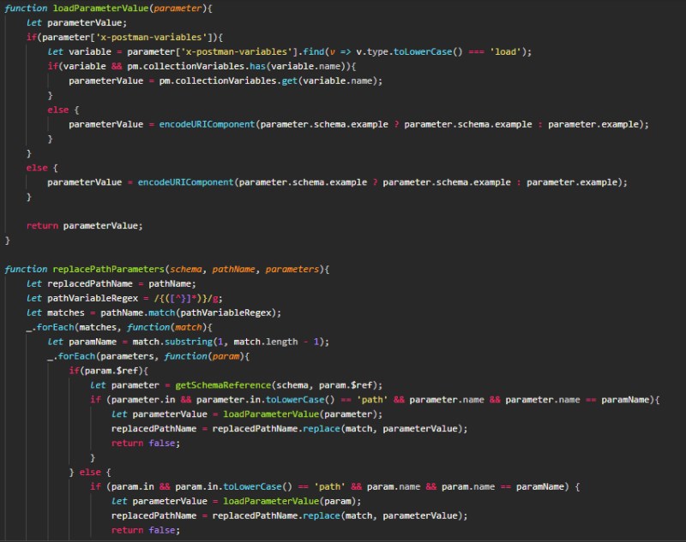Click the pathName parameter in replacePathParameters signature

pos(232,269)
